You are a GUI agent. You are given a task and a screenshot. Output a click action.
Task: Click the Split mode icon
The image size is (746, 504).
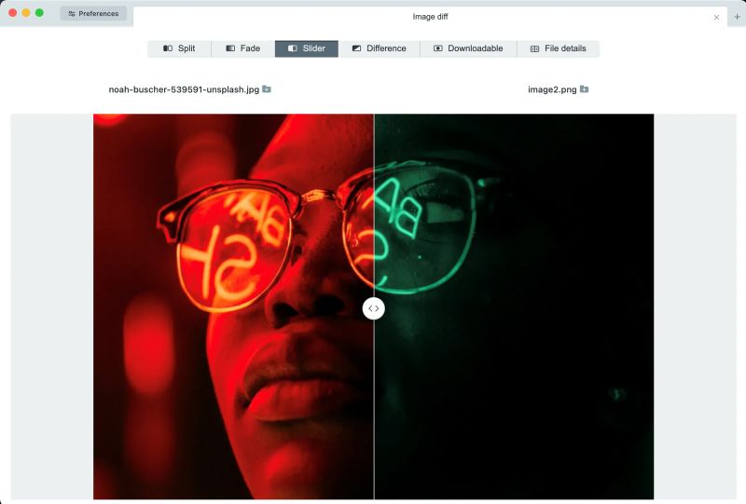[x=168, y=48]
